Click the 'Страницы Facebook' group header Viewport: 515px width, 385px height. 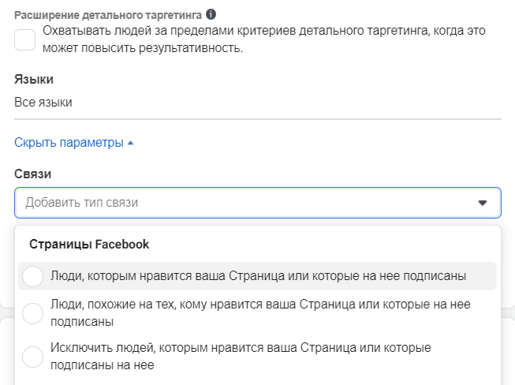[89, 244]
